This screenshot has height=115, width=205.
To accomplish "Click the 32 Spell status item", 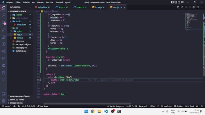I will 189,106.
